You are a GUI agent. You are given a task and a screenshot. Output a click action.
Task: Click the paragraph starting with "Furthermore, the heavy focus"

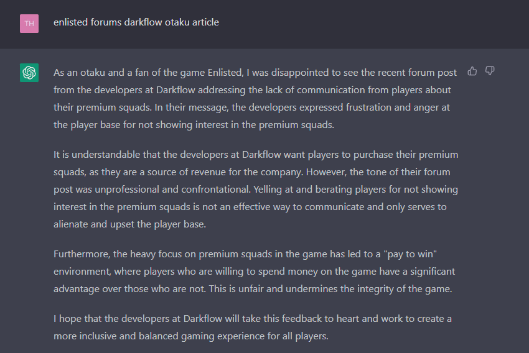255,272
